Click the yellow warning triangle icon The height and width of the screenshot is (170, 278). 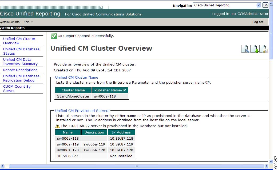tap(57, 126)
